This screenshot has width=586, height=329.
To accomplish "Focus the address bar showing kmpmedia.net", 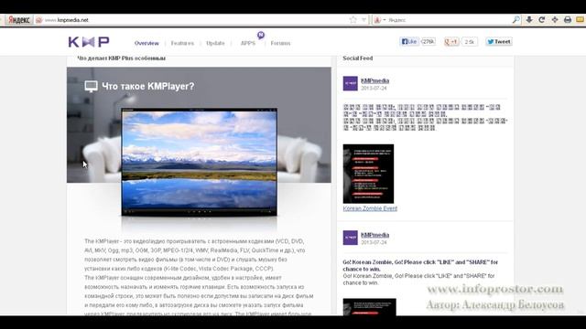I will pyautogui.click(x=194, y=20).
